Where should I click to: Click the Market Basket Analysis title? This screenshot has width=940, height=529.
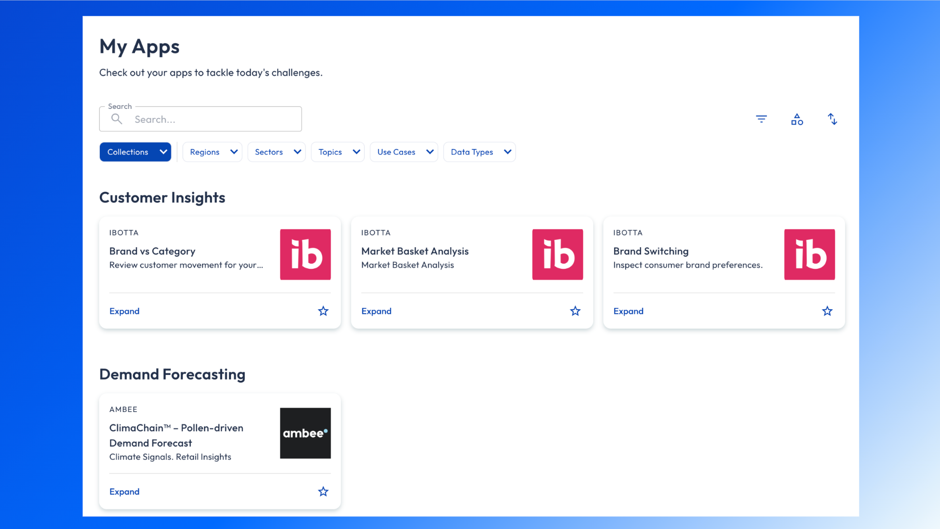(x=415, y=251)
